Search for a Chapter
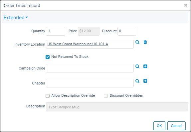Image resolution: width=191 pixels, height=132 pixels. coord(137,81)
